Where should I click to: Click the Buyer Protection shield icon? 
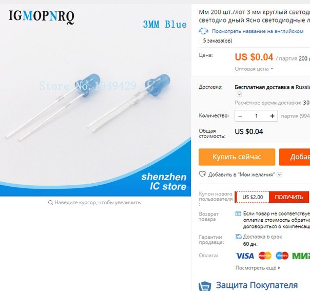coord(205,286)
